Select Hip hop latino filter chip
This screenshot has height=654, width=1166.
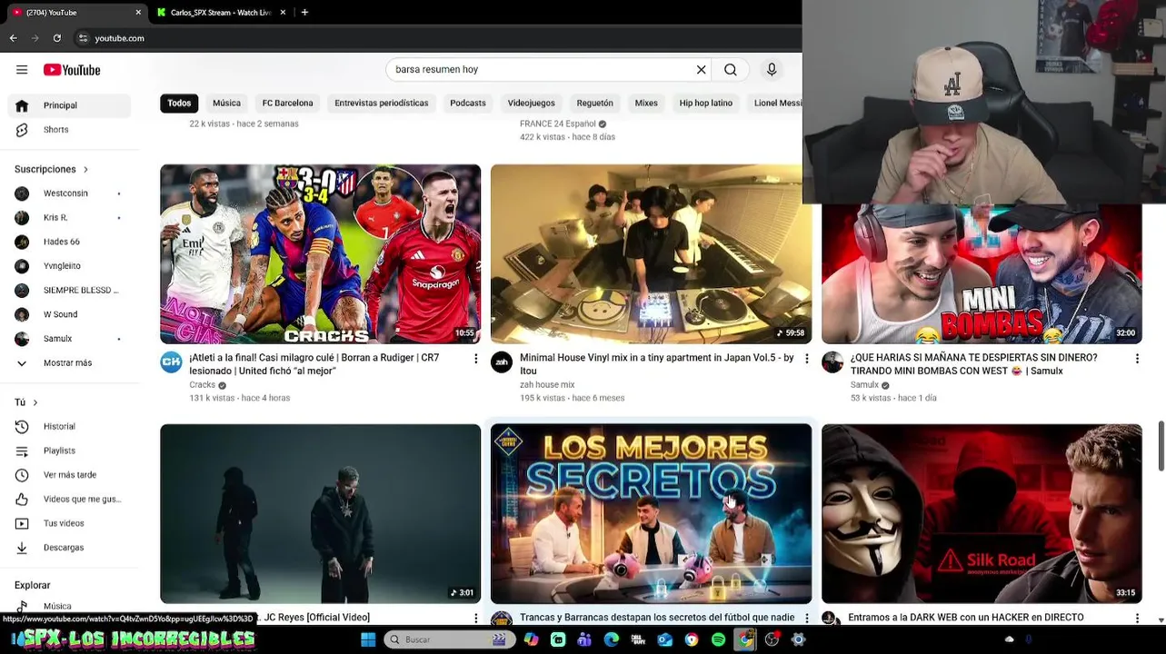point(706,104)
